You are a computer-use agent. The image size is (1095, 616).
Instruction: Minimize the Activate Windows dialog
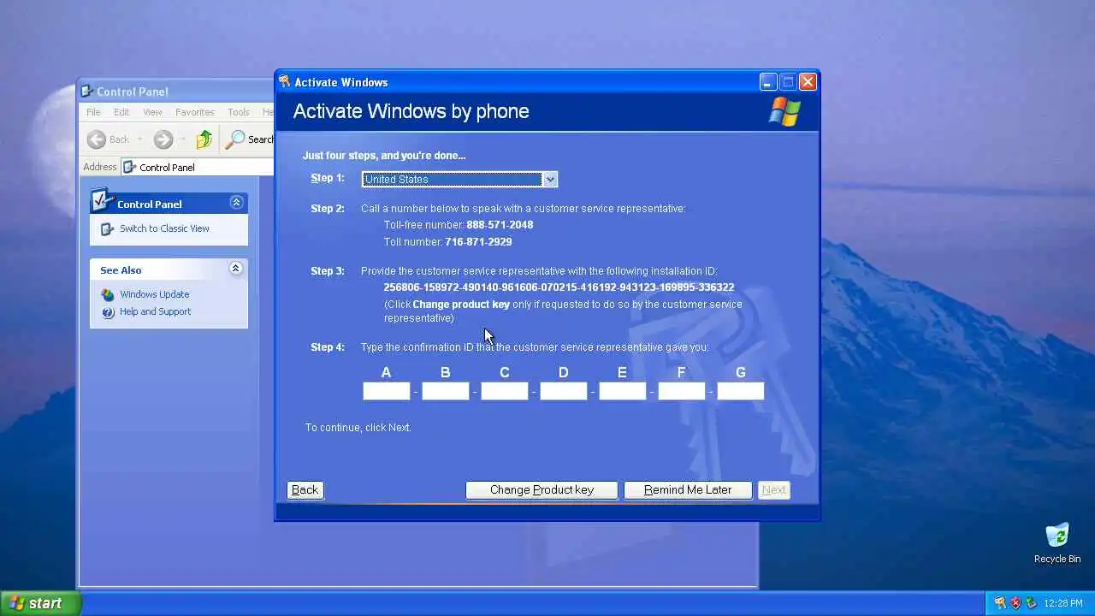click(x=768, y=82)
